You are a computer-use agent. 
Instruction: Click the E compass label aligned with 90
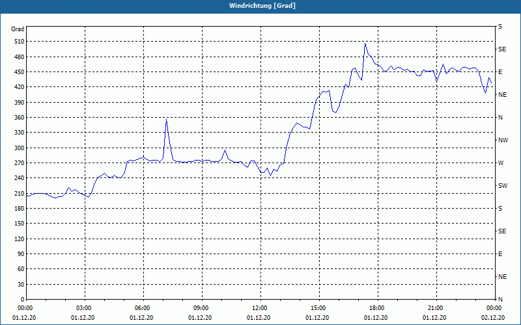(500, 254)
